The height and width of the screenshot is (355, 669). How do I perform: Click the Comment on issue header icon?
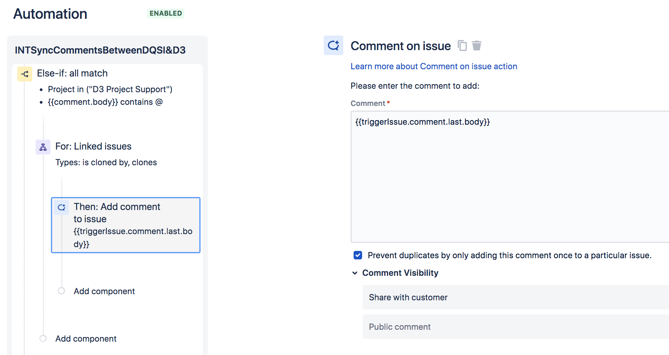coord(333,46)
